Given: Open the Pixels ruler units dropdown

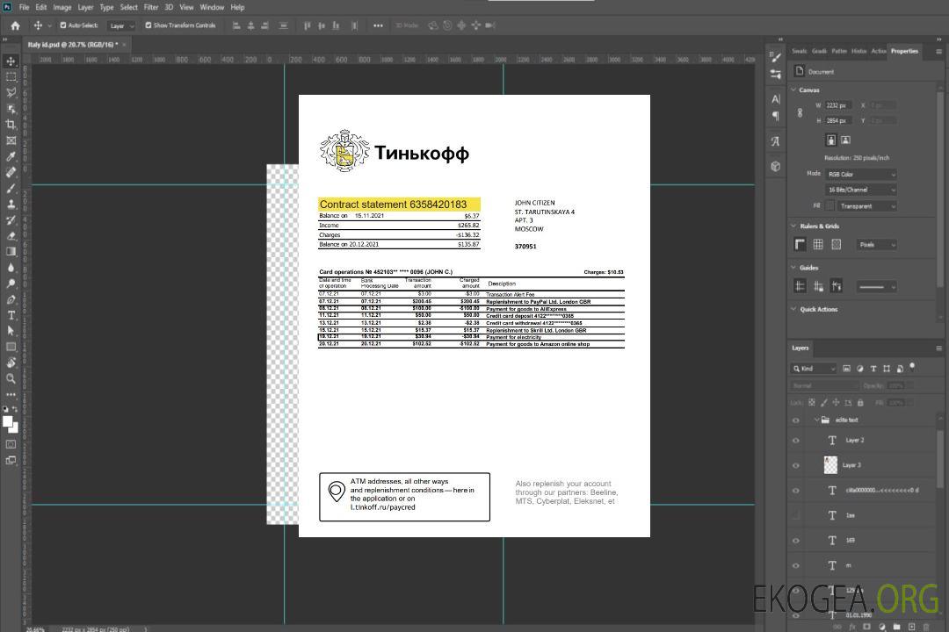Looking at the screenshot, I should [x=877, y=245].
